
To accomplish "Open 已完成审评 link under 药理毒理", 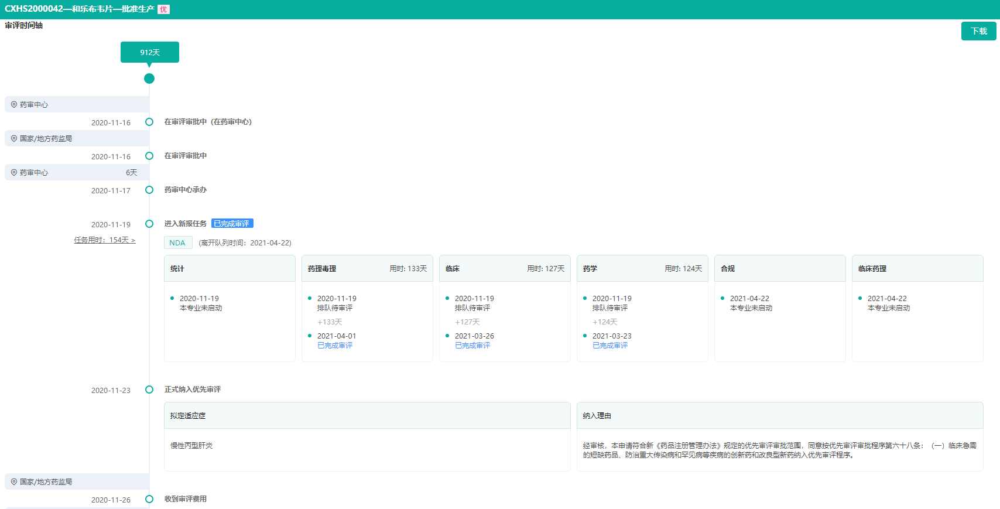I will [335, 346].
